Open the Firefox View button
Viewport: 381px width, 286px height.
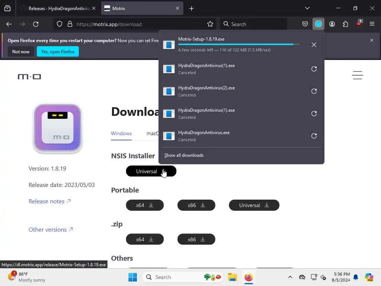tap(7, 8)
